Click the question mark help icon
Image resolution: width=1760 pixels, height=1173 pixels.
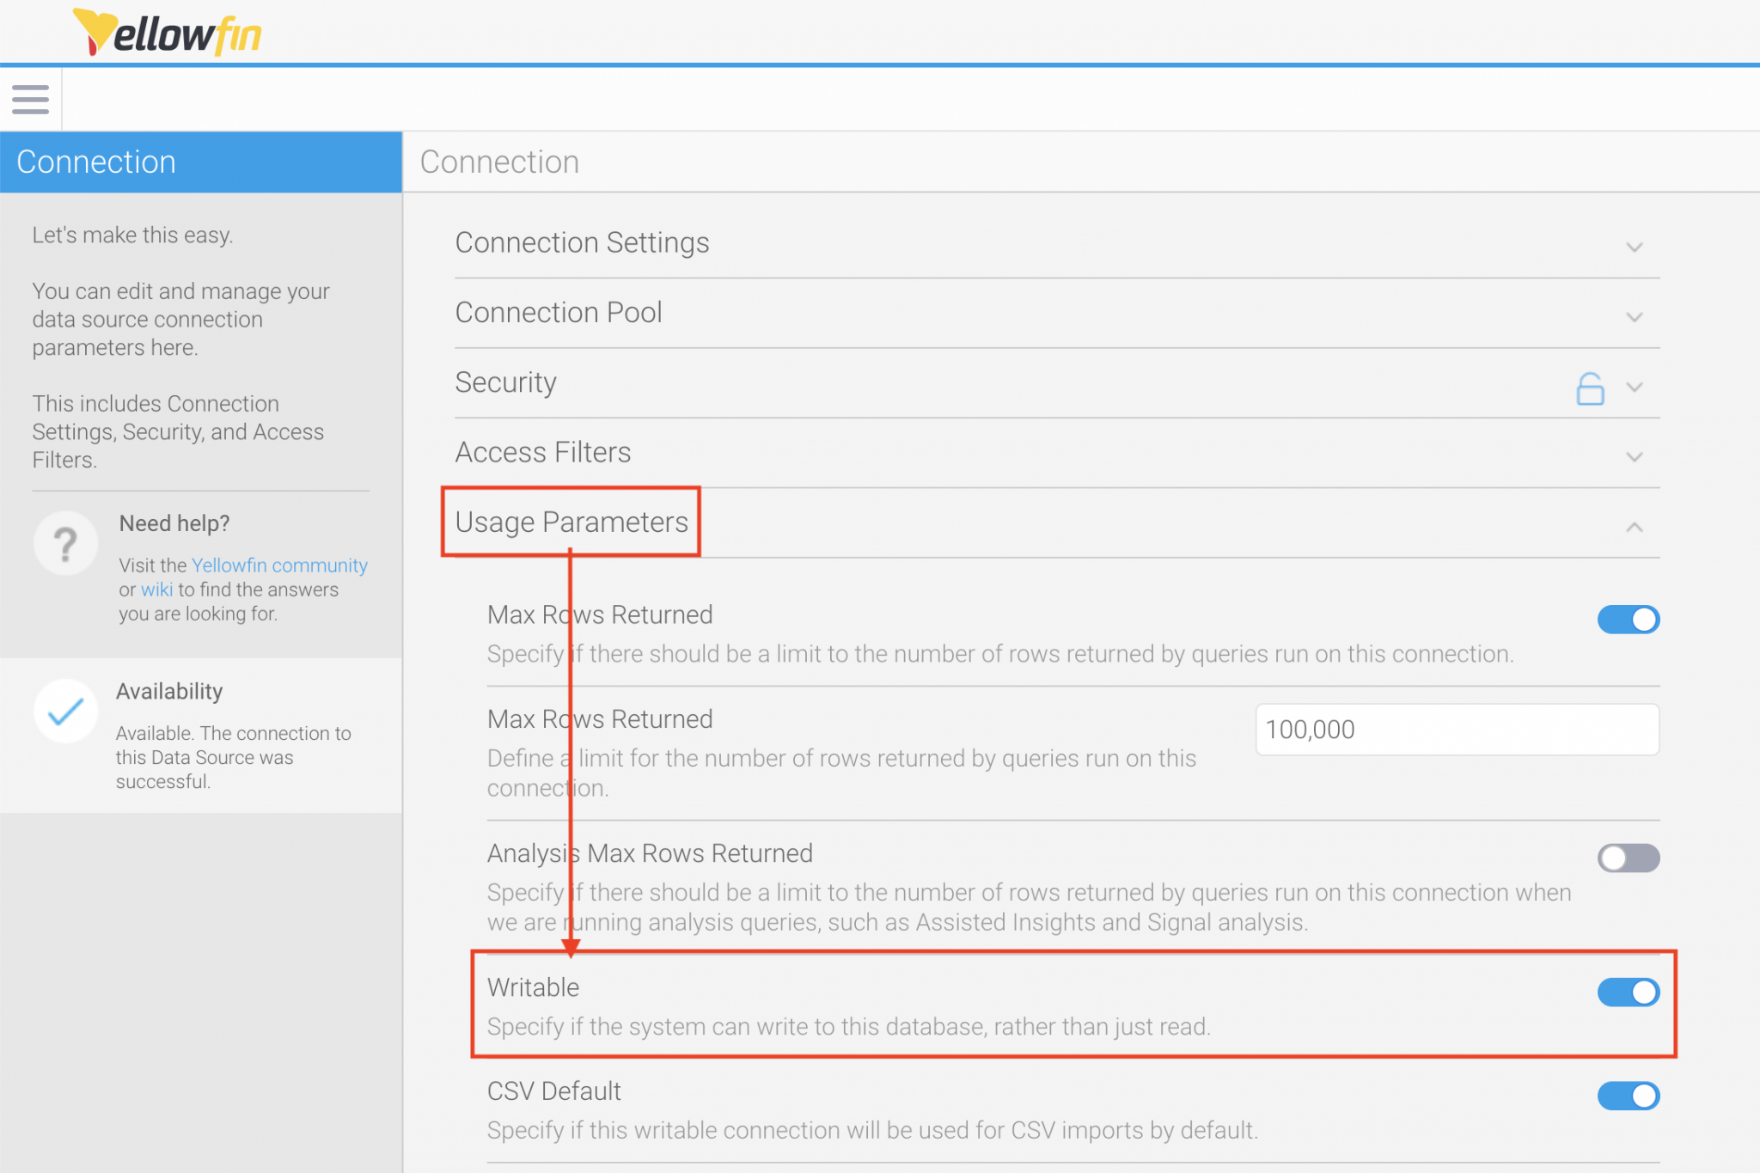[x=65, y=542]
